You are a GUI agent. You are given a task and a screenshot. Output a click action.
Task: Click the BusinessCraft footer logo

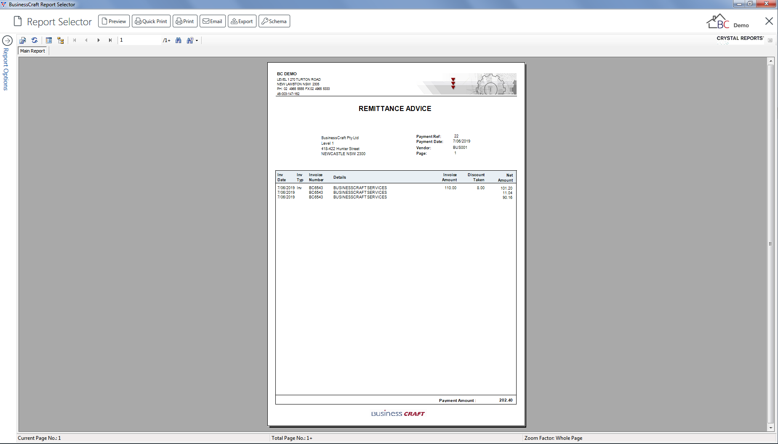pyautogui.click(x=398, y=413)
